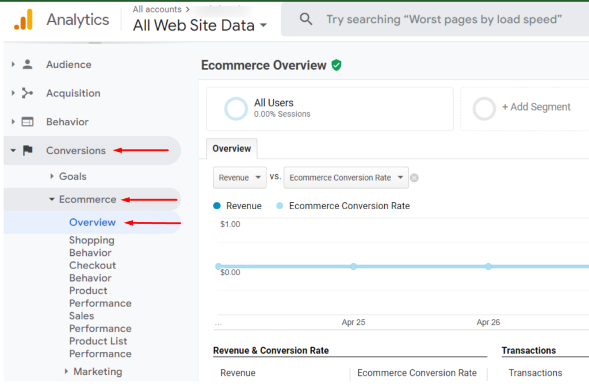The width and height of the screenshot is (589, 384).
Task: Click the Ecommerce Conversion Rate legend label
Action: [x=349, y=206]
